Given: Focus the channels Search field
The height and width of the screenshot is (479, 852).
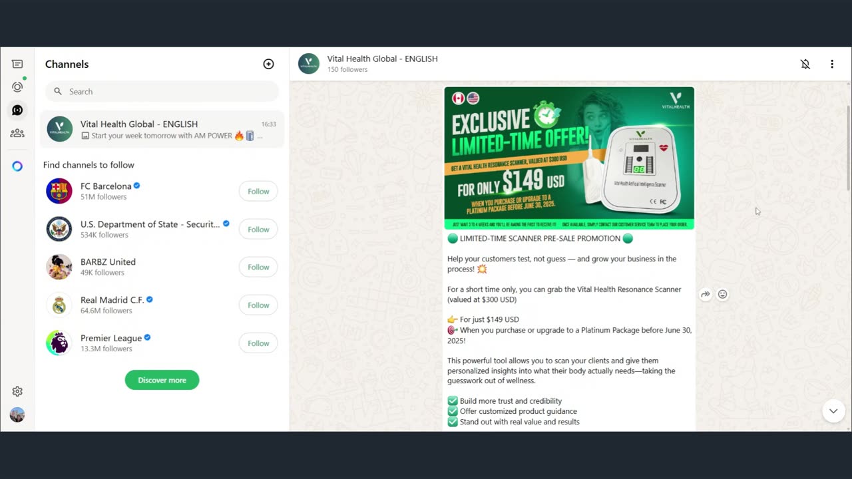Looking at the screenshot, I should (162, 92).
